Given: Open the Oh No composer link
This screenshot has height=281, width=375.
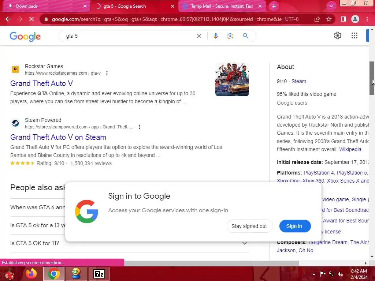Looking at the screenshot, I should pos(306,250).
